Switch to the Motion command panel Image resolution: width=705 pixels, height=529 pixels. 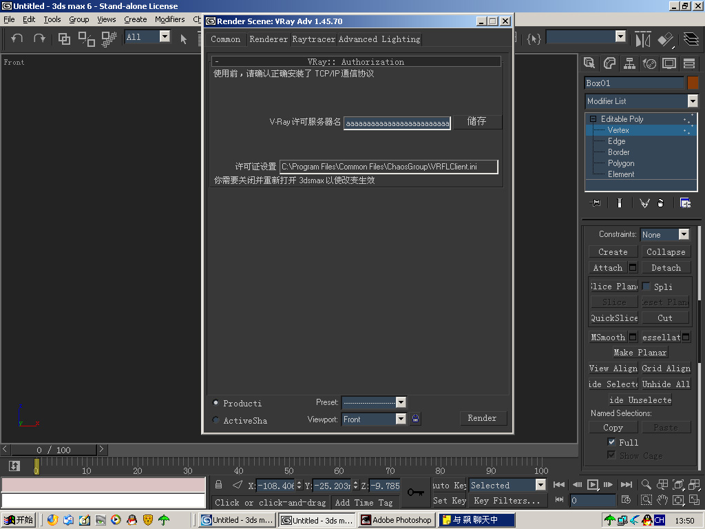tap(650, 63)
